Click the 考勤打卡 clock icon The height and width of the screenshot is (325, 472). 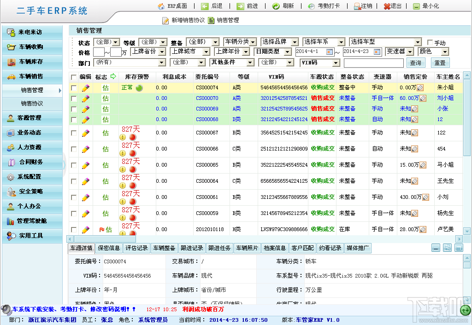point(312,6)
